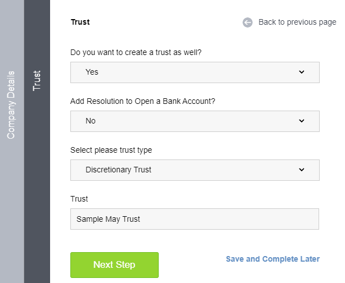
Task: Open the dropdown showing 'No'
Action: pyautogui.click(x=195, y=121)
